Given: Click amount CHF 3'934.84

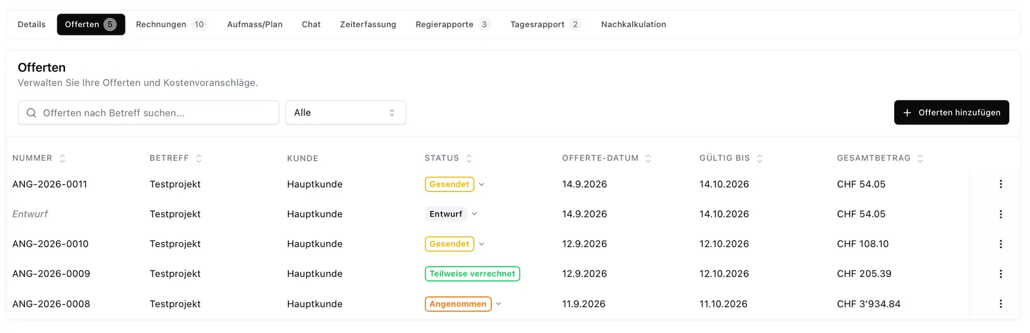Looking at the screenshot, I should coord(868,304).
